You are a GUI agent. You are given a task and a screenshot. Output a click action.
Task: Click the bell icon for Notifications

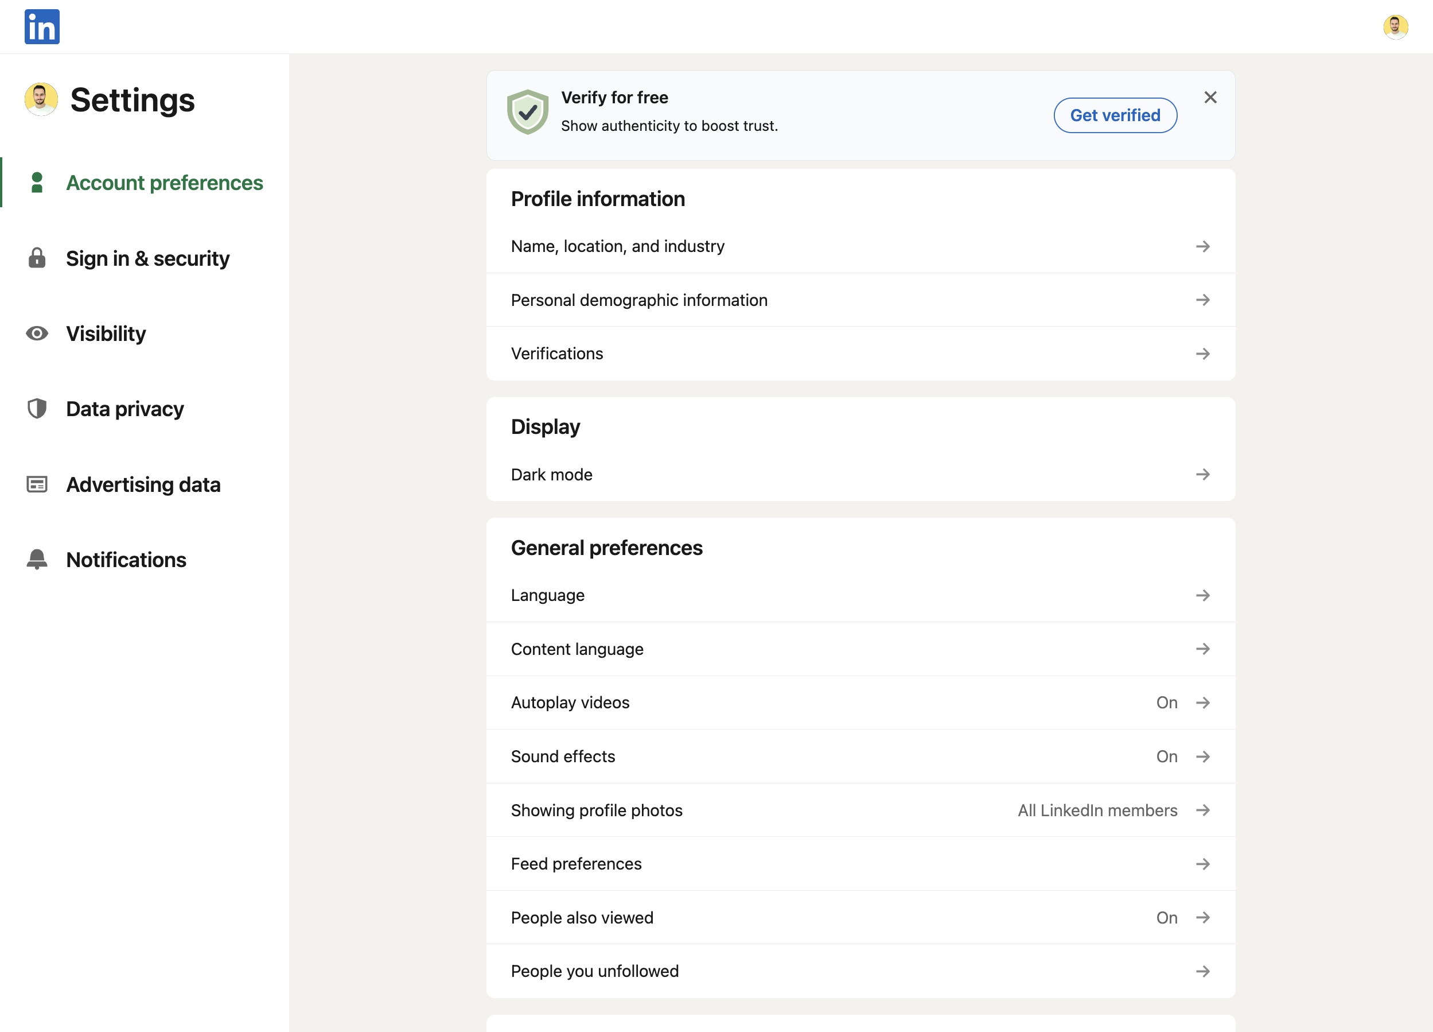pos(37,560)
